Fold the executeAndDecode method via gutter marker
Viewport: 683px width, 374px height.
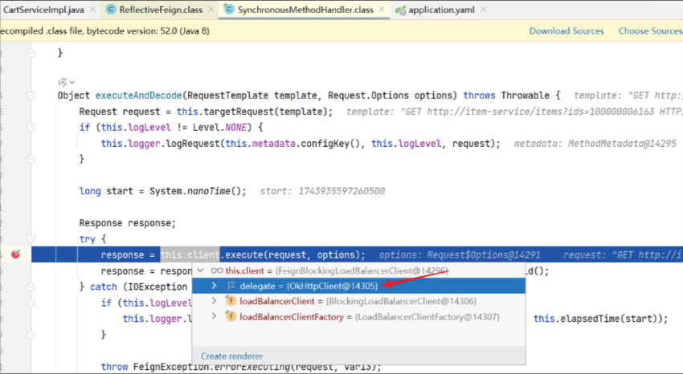click(x=31, y=96)
